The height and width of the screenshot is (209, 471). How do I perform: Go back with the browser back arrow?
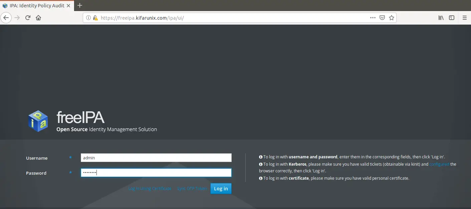pos(6,18)
